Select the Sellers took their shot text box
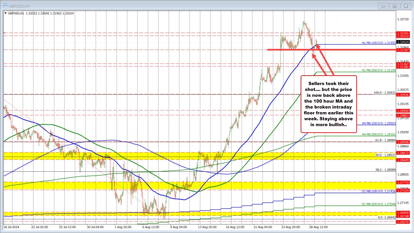Screen dimensions: 414x233 [328, 104]
